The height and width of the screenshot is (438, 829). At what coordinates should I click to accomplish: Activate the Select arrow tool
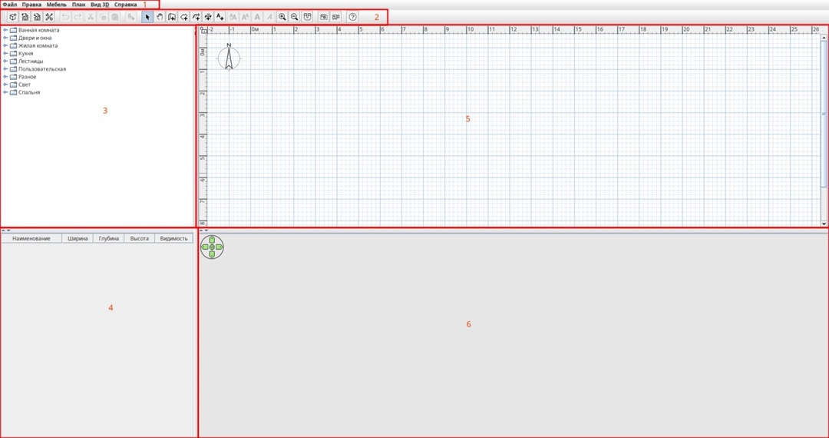tap(147, 17)
